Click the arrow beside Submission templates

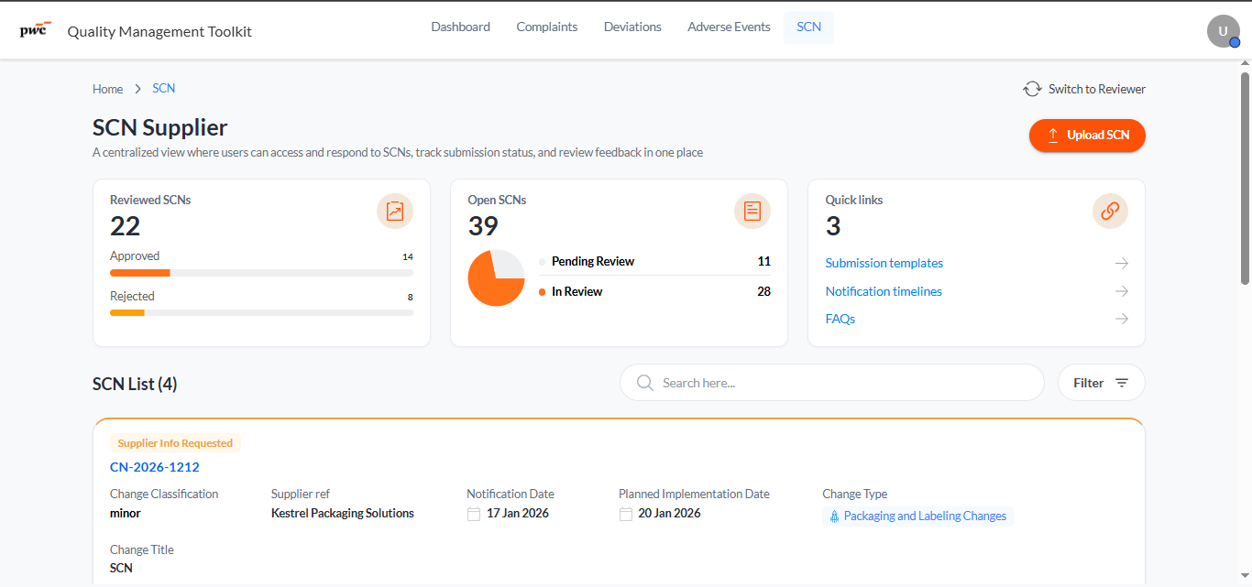click(x=1121, y=264)
